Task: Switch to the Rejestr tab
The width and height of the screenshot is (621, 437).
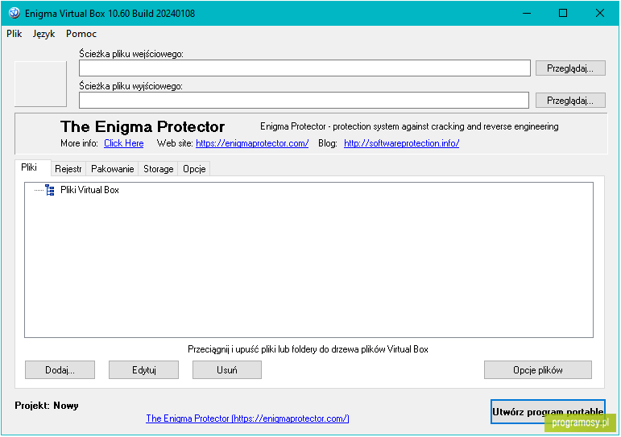Action: pos(68,169)
